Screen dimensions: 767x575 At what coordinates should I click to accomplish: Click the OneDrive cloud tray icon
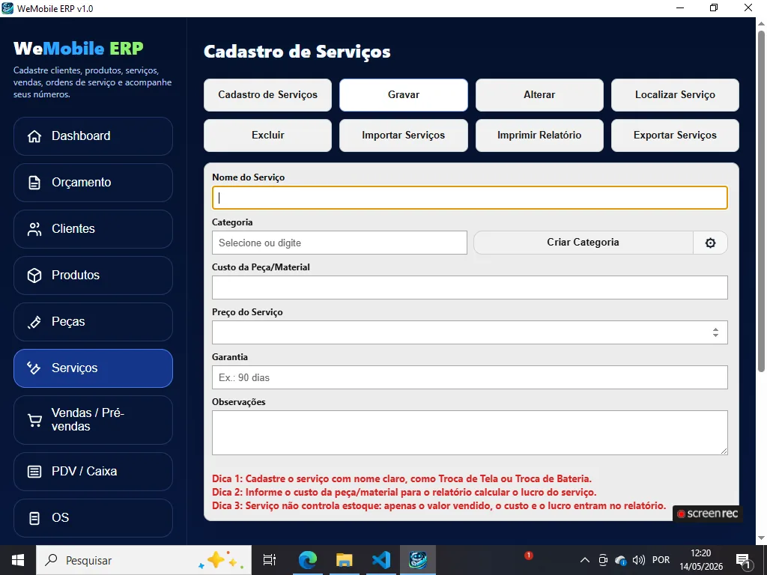click(x=621, y=560)
